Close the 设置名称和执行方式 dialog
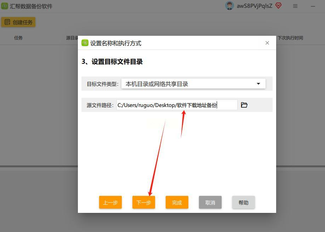 [267, 43]
